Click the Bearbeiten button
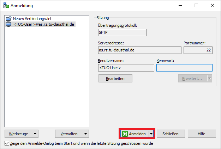221x149 pixels. coord(115,78)
